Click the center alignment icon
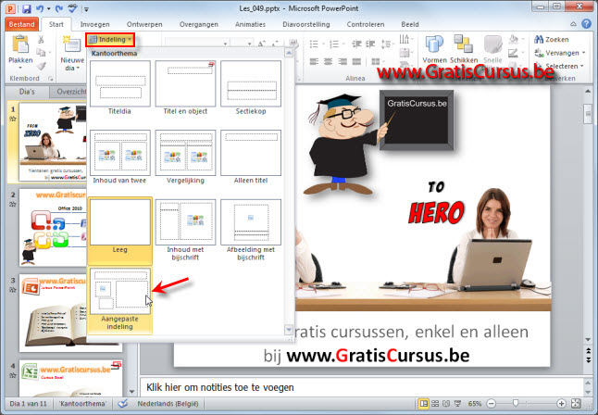Screen dimensions: 598x415 pyautogui.click(x=328, y=61)
